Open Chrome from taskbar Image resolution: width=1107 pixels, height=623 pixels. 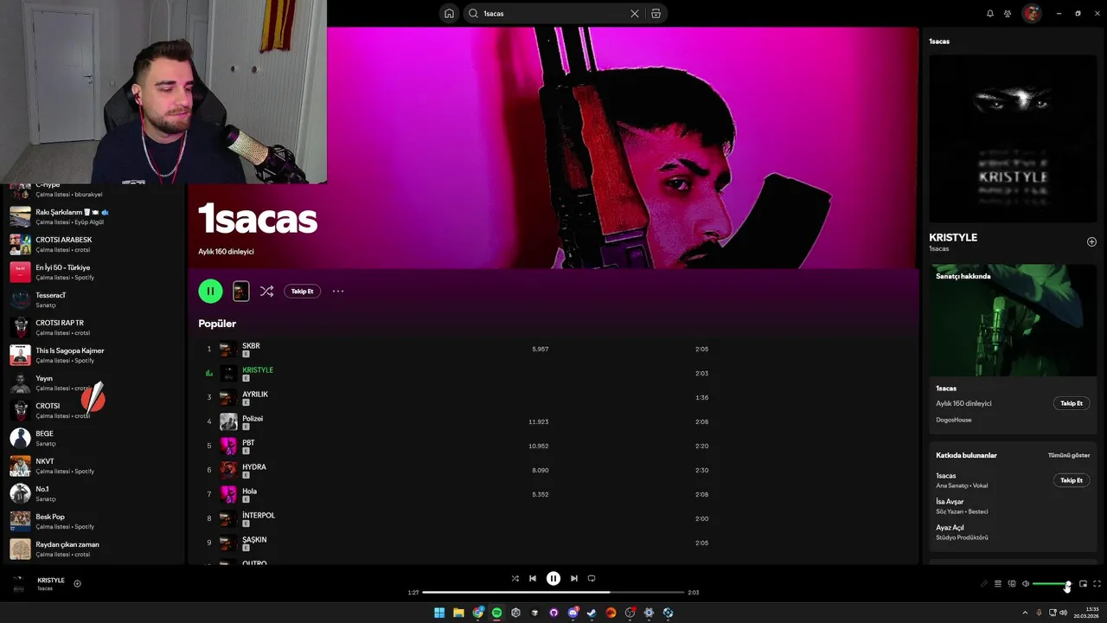tap(477, 613)
